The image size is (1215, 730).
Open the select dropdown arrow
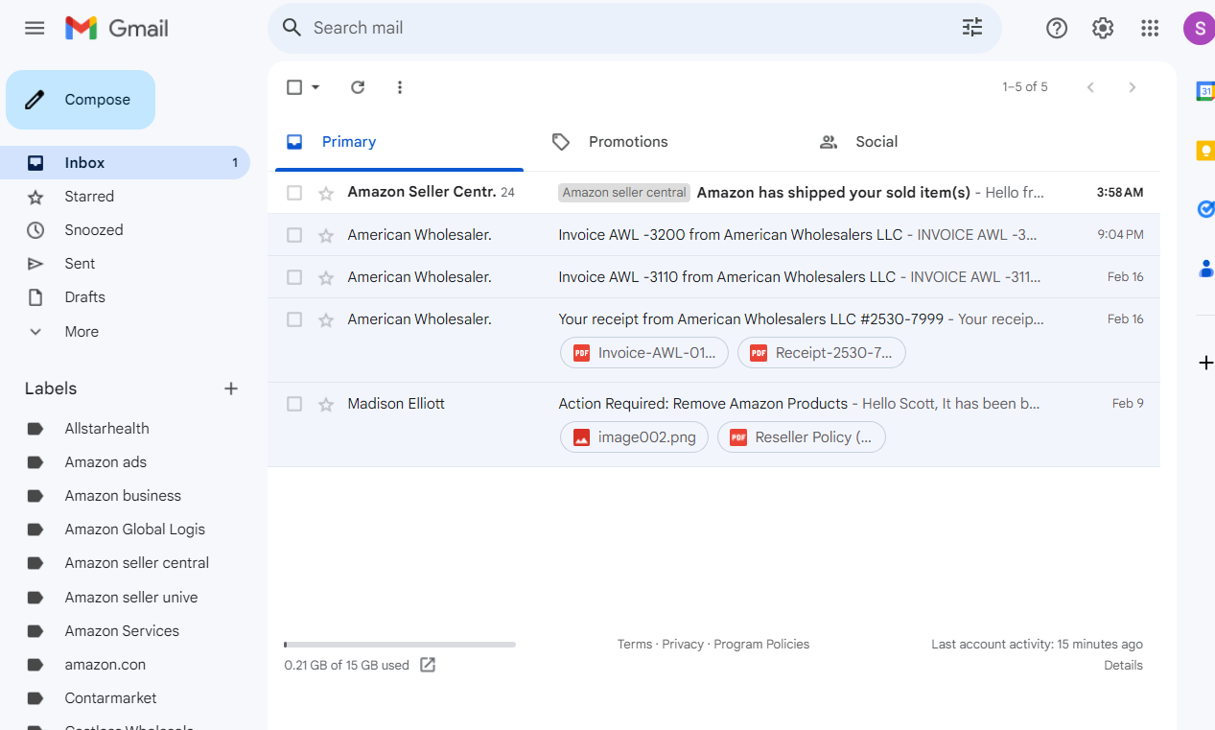(x=315, y=87)
